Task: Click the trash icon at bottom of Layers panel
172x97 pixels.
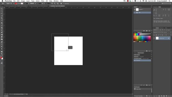Action: pyautogui.click(x=169, y=96)
